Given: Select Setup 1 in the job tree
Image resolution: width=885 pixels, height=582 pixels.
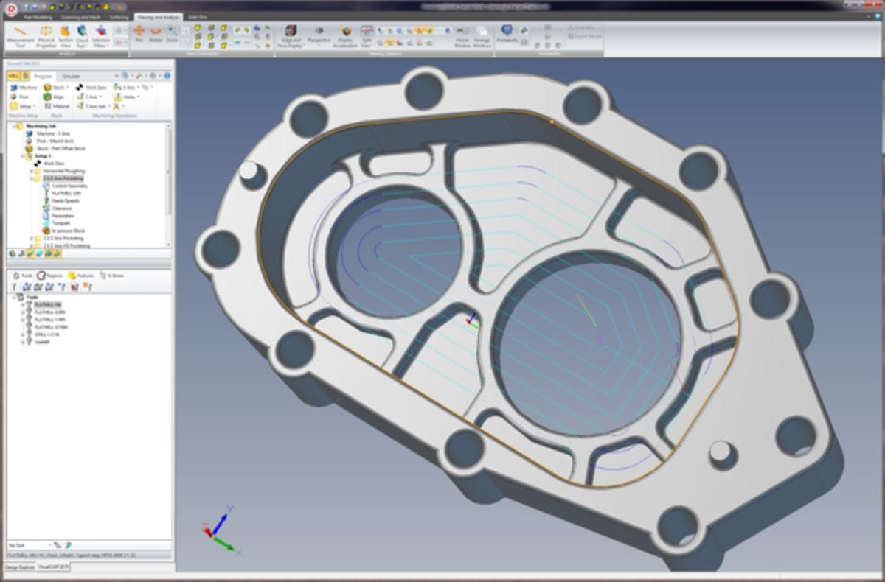Looking at the screenshot, I should click(41, 155).
